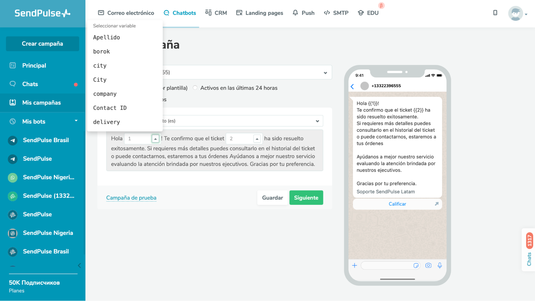
Task: Open SendPulse Brasil Telegram bot
Action: (x=43, y=140)
